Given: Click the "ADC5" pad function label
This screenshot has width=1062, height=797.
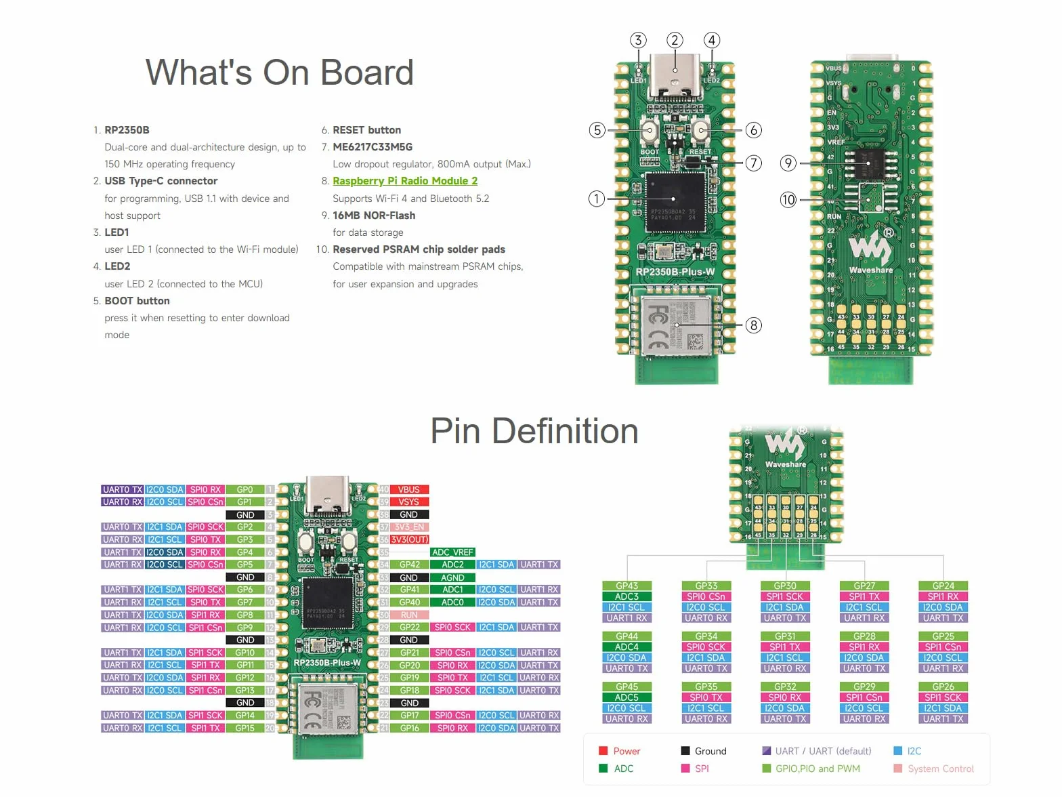Looking at the screenshot, I should (627, 697).
